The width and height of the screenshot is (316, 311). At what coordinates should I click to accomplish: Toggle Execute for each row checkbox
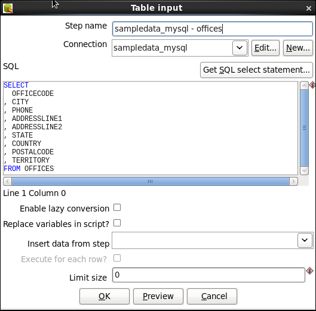pos(117,258)
